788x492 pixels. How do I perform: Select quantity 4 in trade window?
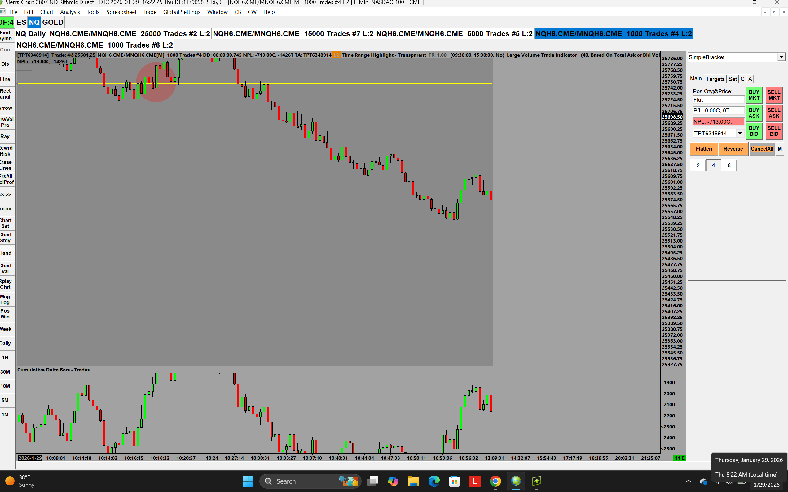click(x=714, y=165)
